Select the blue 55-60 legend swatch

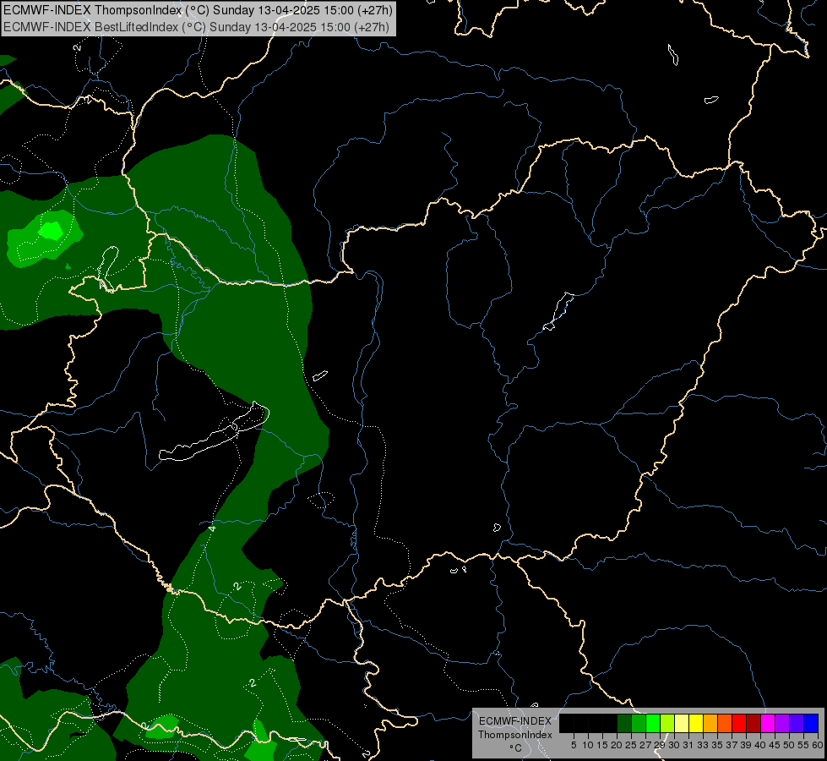(811, 723)
